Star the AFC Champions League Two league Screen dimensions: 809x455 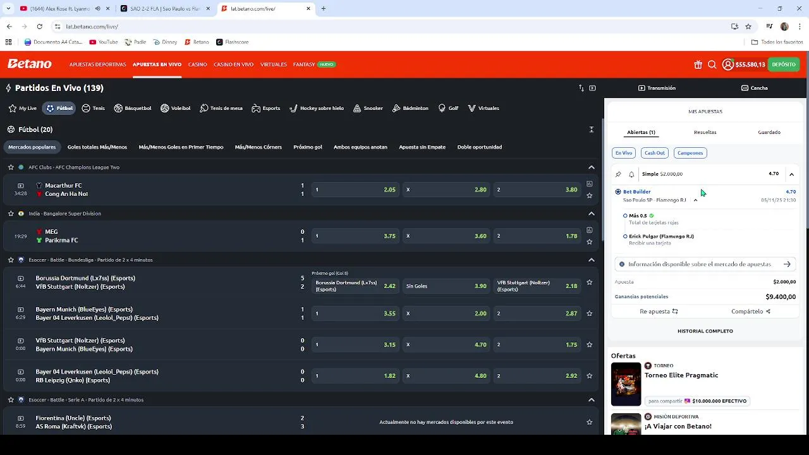[11, 167]
